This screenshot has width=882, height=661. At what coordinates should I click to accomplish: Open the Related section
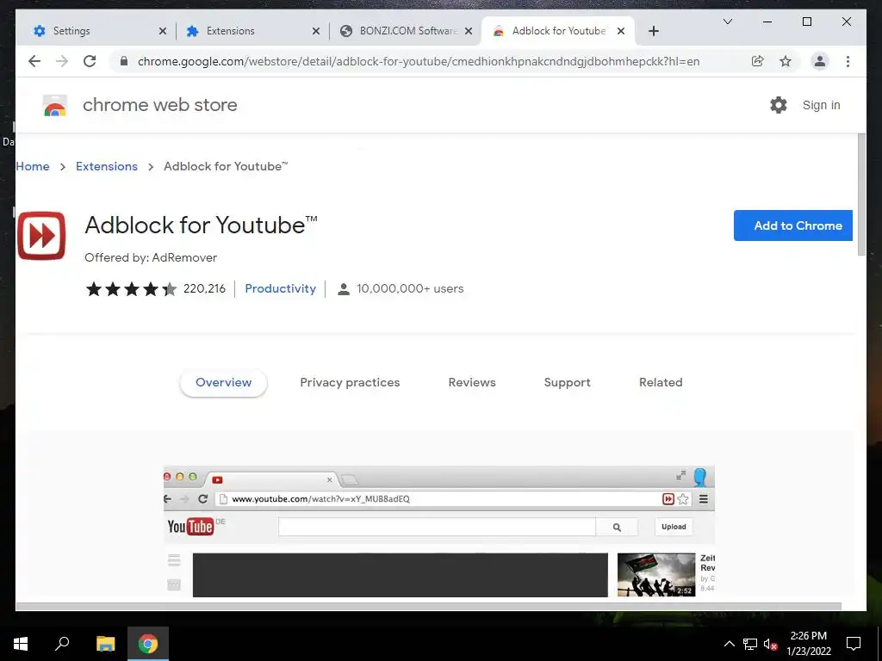point(661,382)
